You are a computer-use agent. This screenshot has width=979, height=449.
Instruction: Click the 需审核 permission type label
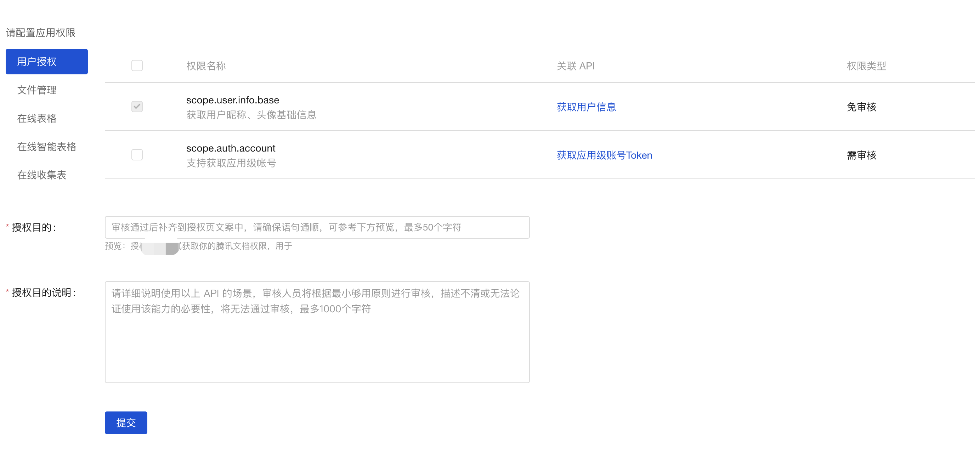click(x=861, y=155)
